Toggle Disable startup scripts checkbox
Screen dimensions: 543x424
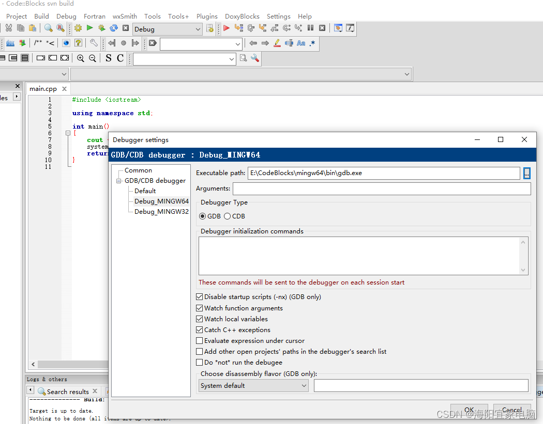pyautogui.click(x=200, y=297)
